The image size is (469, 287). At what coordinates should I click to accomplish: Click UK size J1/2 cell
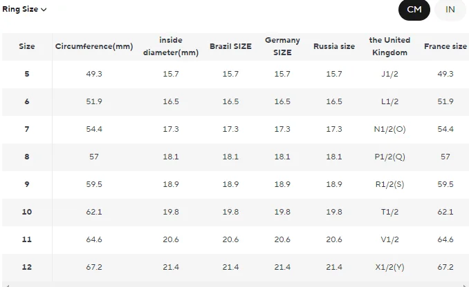click(x=389, y=74)
